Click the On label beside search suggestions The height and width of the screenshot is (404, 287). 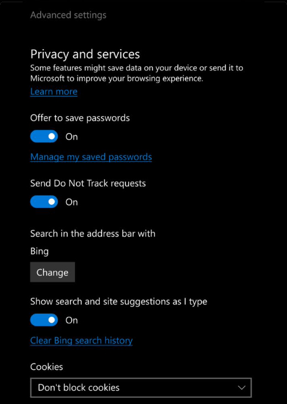click(72, 321)
